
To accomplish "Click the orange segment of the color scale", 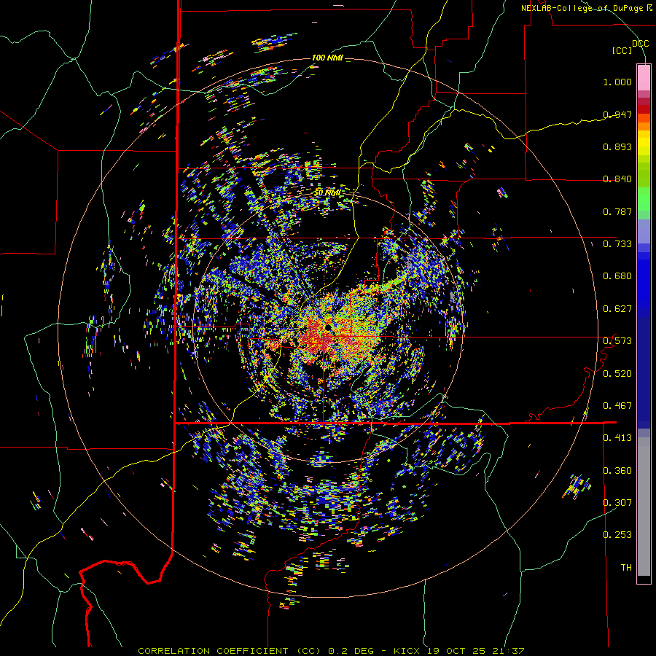I will (644, 122).
